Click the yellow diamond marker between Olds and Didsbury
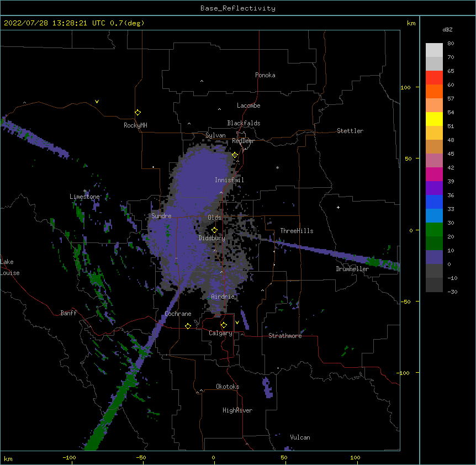The height and width of the screenshot is (465, 476). (x=214, y=230)
